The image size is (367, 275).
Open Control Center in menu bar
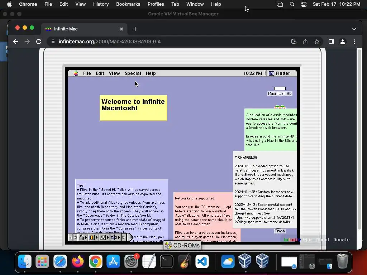[304, 4]
